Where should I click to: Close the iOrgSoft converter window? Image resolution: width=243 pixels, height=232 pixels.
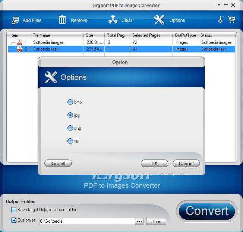click(233, 5)
